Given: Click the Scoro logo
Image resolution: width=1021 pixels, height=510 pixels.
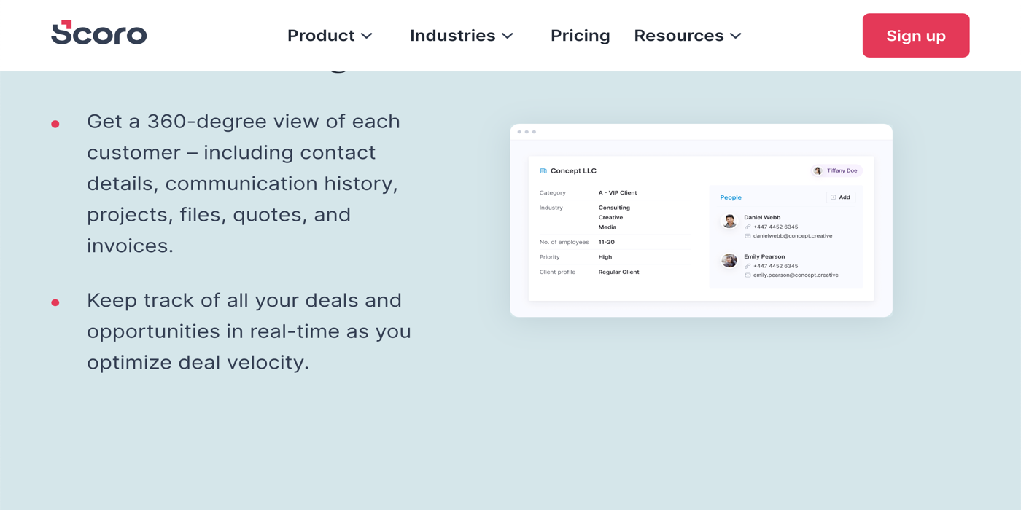Looking at the screenshot, I should pos(98,34).
